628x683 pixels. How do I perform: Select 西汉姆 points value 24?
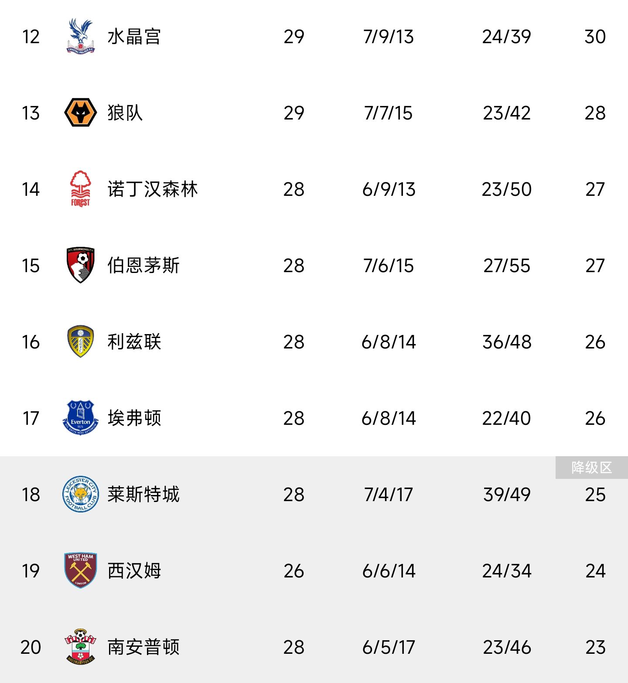pos(595,571)
